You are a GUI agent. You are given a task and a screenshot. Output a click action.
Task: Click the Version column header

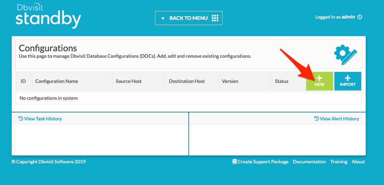coord(245,81)
